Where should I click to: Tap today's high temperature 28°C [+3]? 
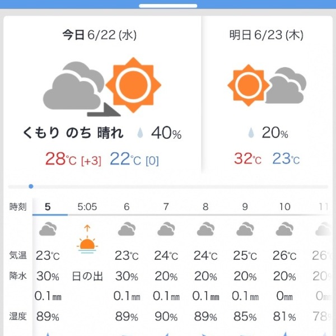(x=73, y=159)
